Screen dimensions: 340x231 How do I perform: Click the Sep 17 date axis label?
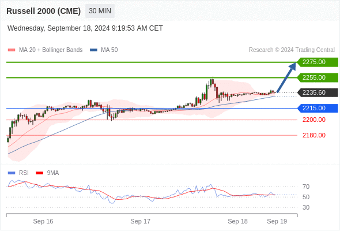click(140, 221)
